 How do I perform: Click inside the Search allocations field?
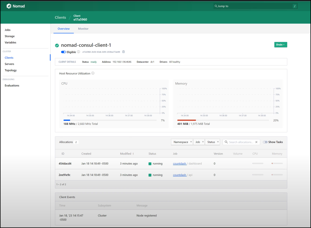coord(241,142)
